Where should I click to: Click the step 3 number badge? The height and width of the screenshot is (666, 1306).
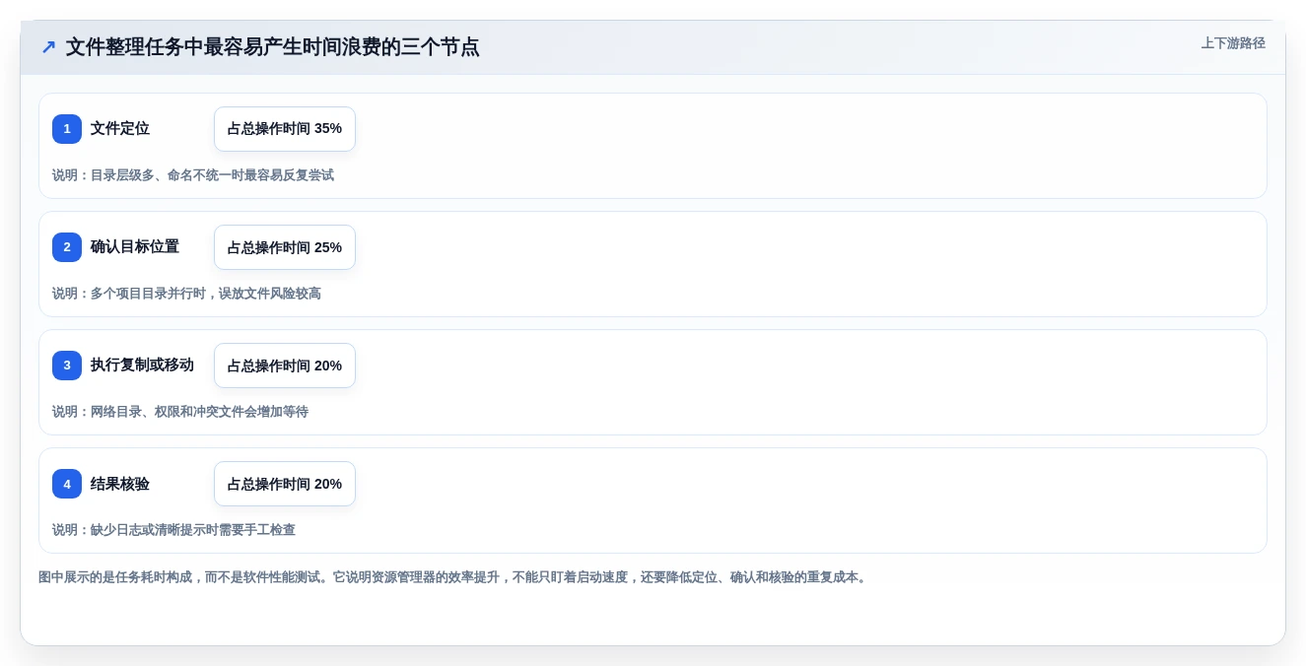tap(67, 366)
